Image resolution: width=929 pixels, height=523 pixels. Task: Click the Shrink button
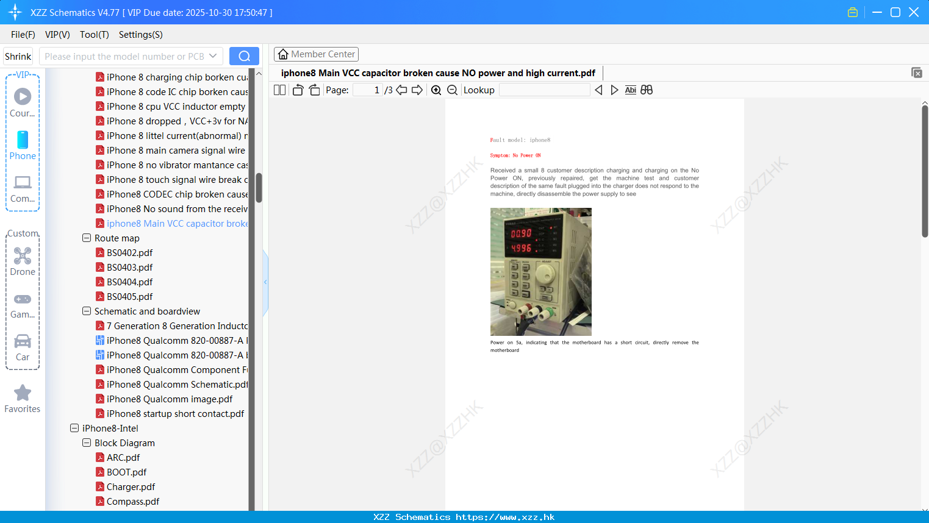pos(18,56)
